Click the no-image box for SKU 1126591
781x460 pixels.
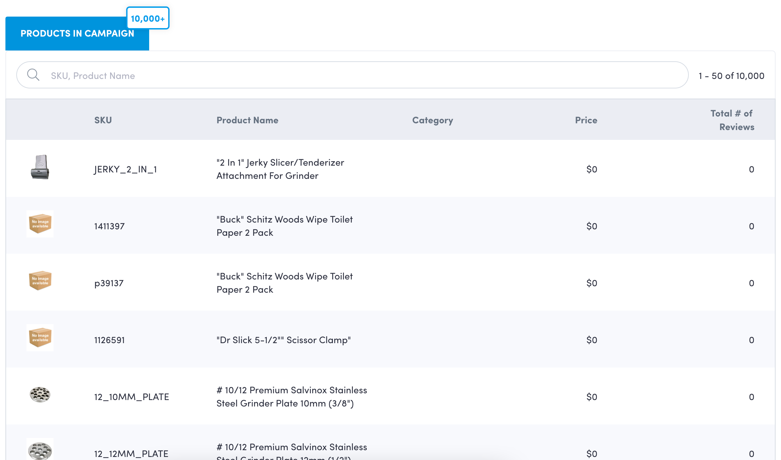pos(40,338)
